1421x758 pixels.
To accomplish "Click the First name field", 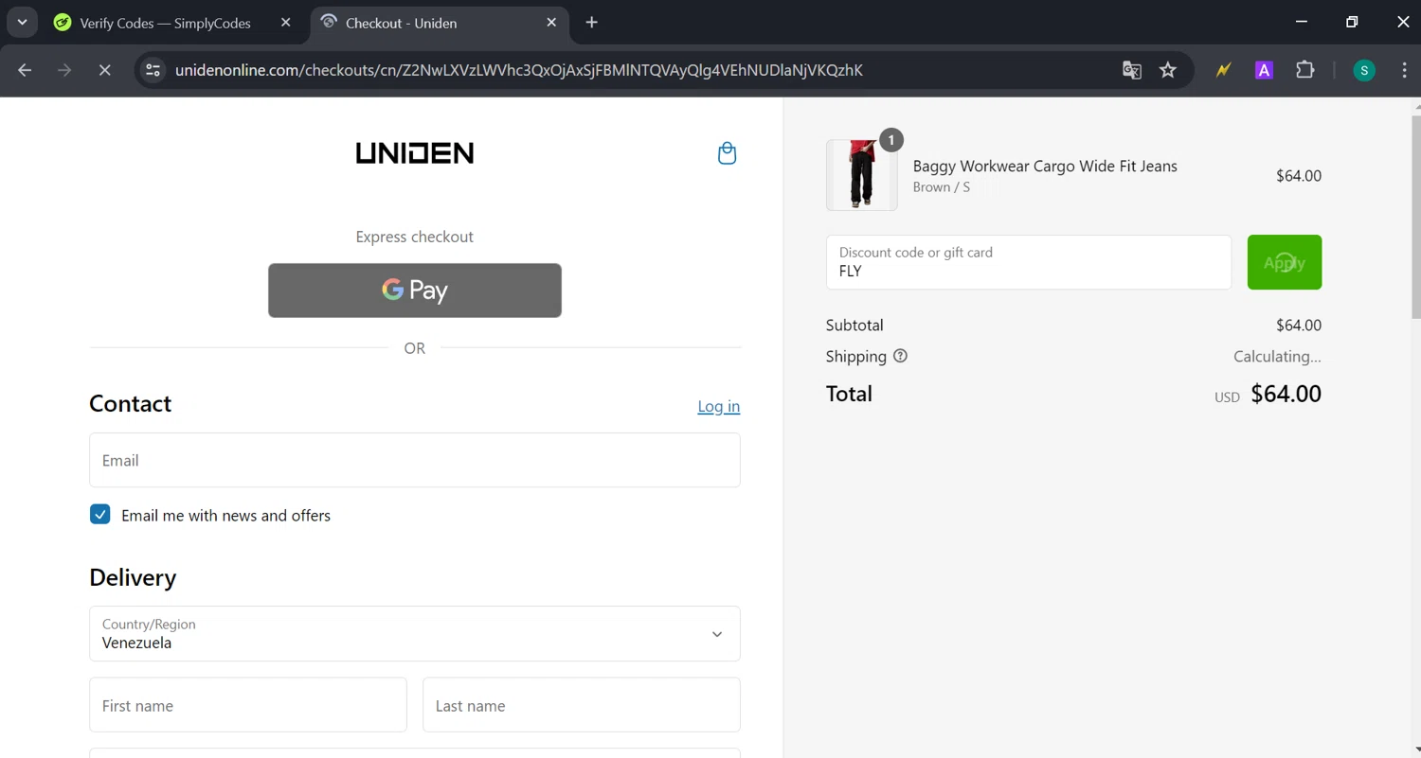I will (248, 705).
